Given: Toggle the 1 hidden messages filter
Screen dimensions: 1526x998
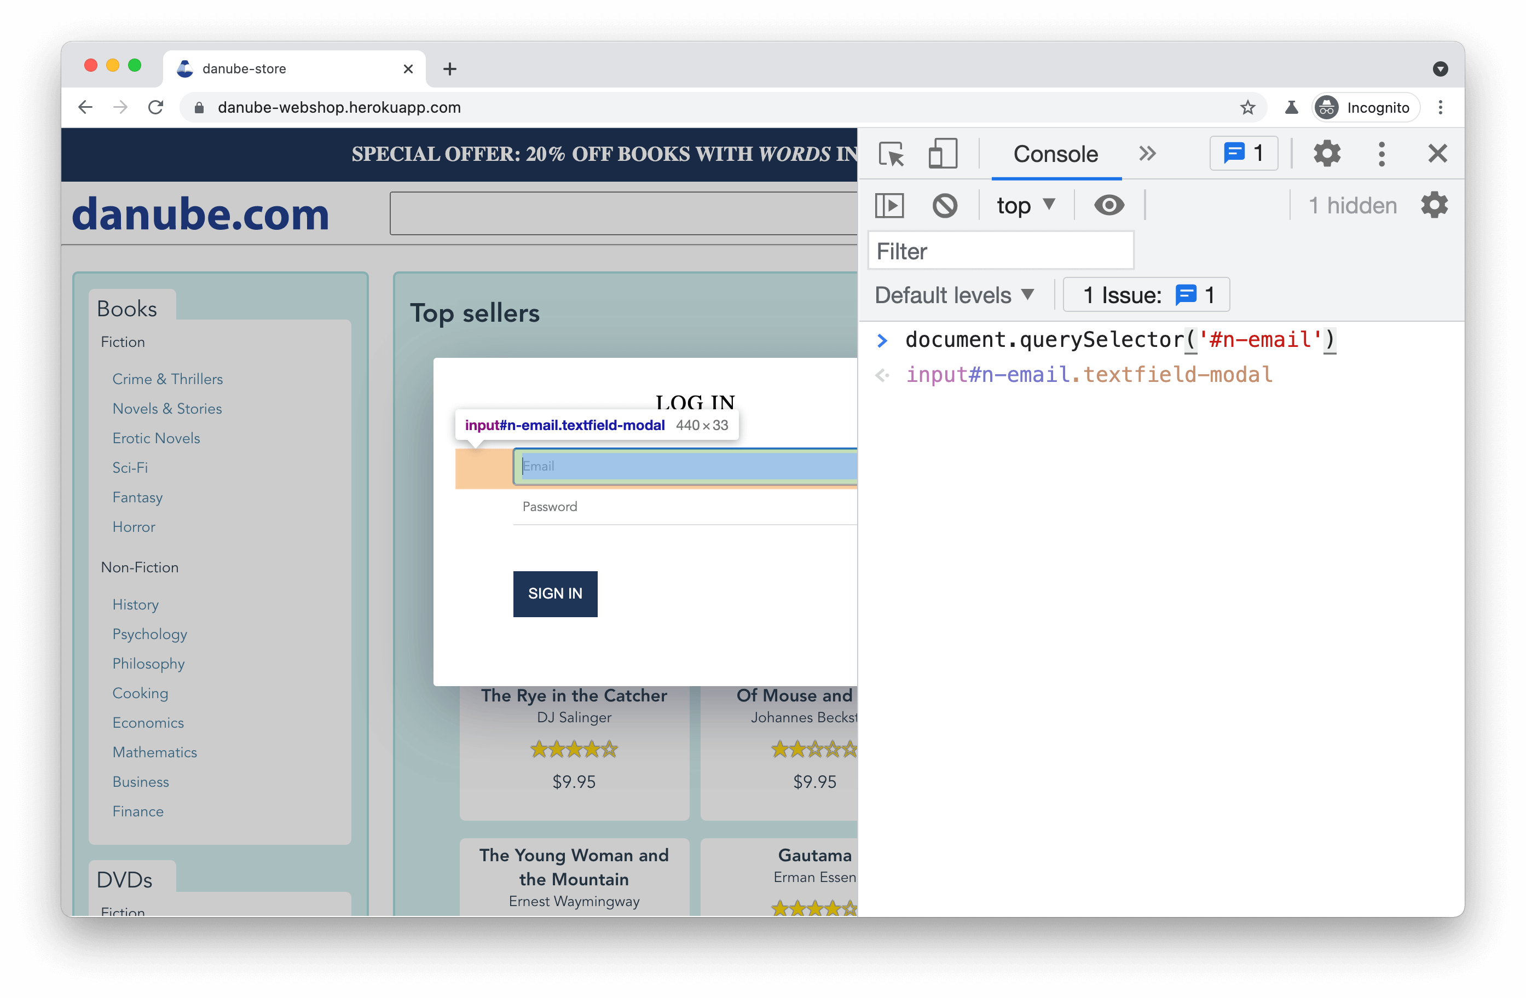Looking at the screenshot, I should (1350, 205).
